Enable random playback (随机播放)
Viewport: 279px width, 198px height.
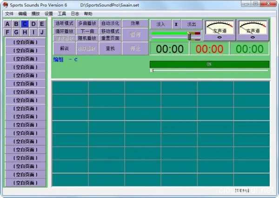coord(87,38)
